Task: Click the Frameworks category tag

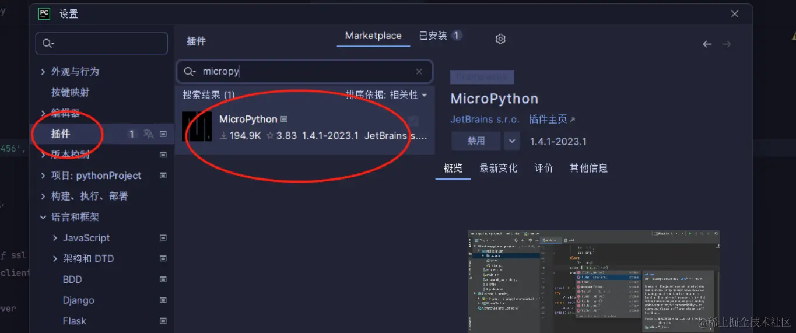Action: click(x=482, y=77)
